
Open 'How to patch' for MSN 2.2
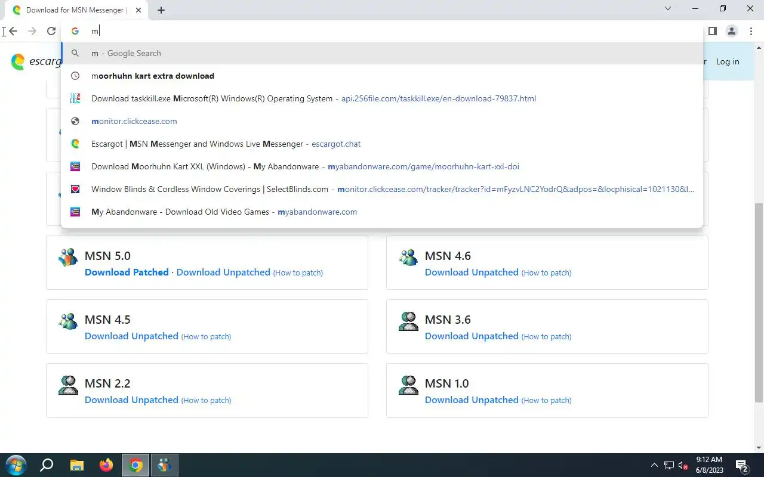click(206, 400)
